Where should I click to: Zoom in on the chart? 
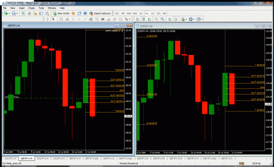pyautogui.click(x=157, y=19)
